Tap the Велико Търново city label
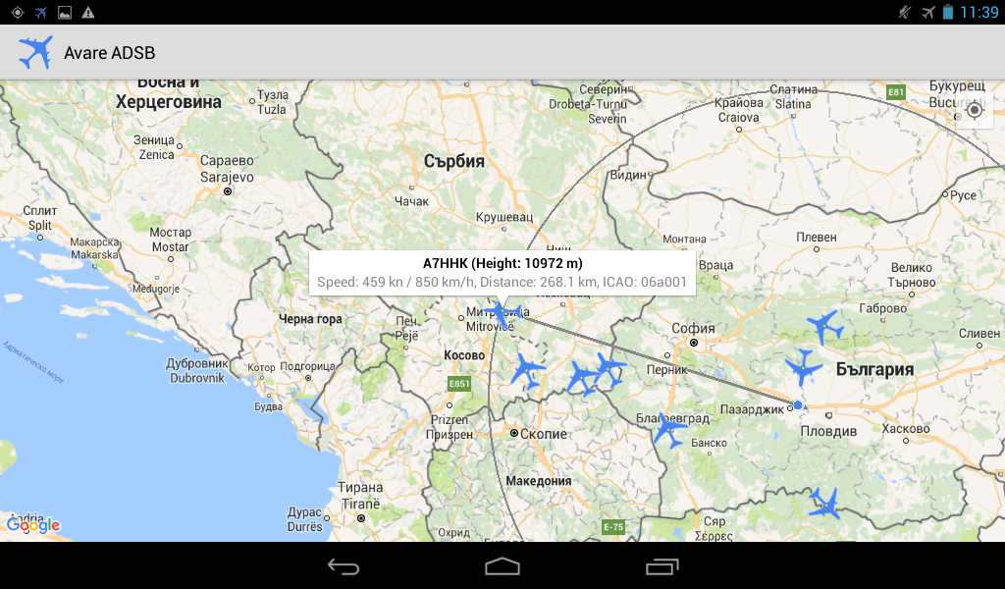Image resolution: width=1005 pixels, height=589 pixels. pos(912,275)
